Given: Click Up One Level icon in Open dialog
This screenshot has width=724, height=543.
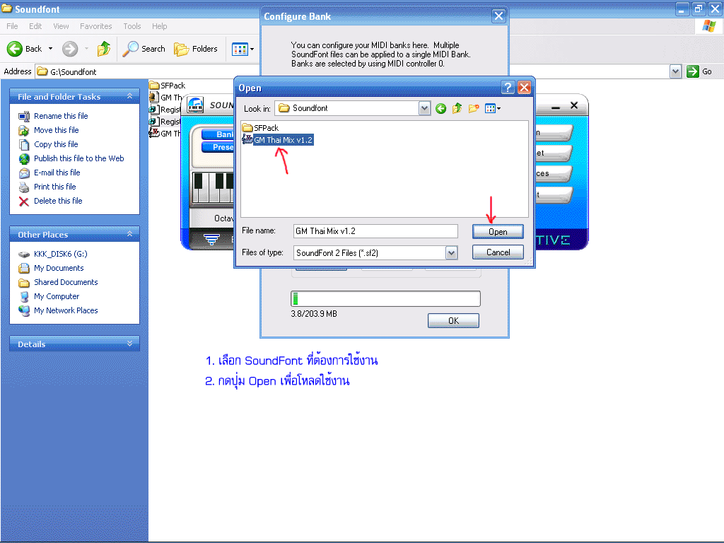Looking at the screenshot, I should (x=457, y=108).
